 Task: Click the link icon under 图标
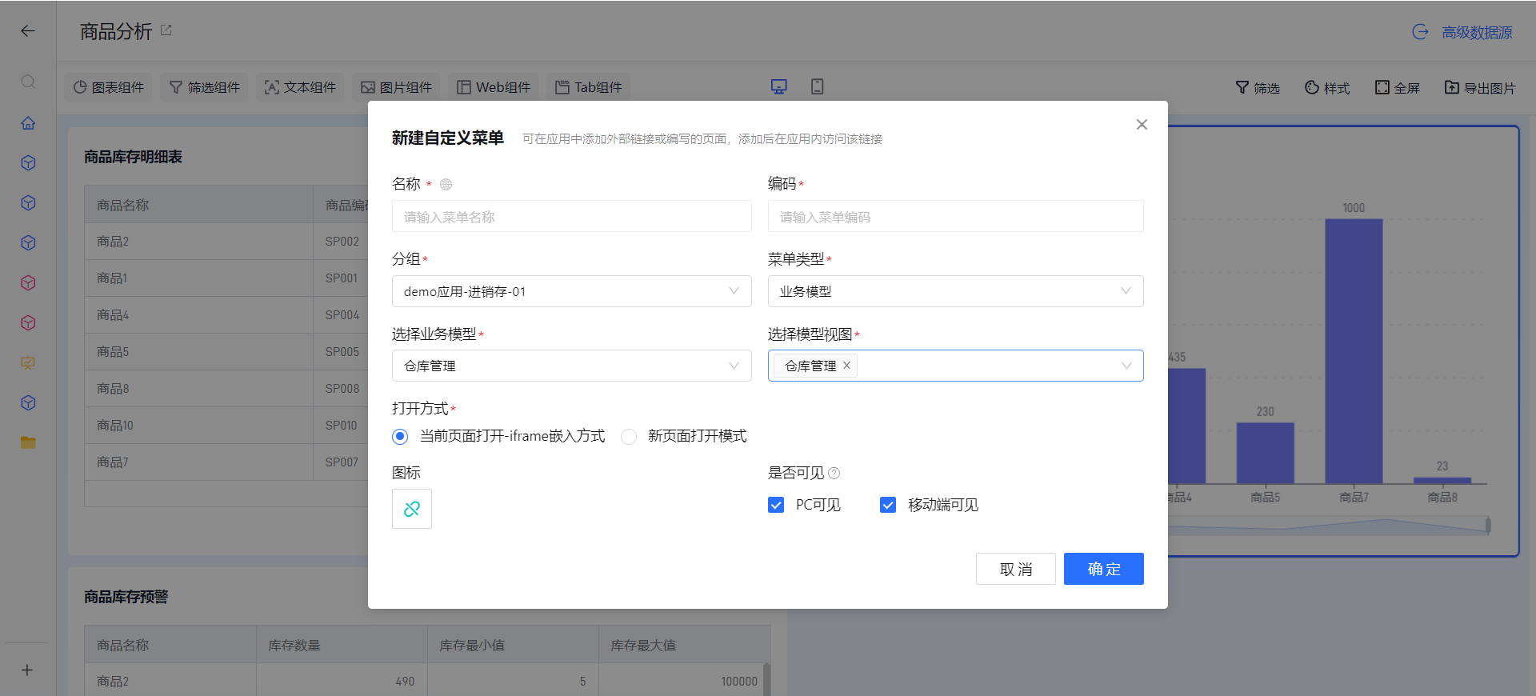click(412, 509)
